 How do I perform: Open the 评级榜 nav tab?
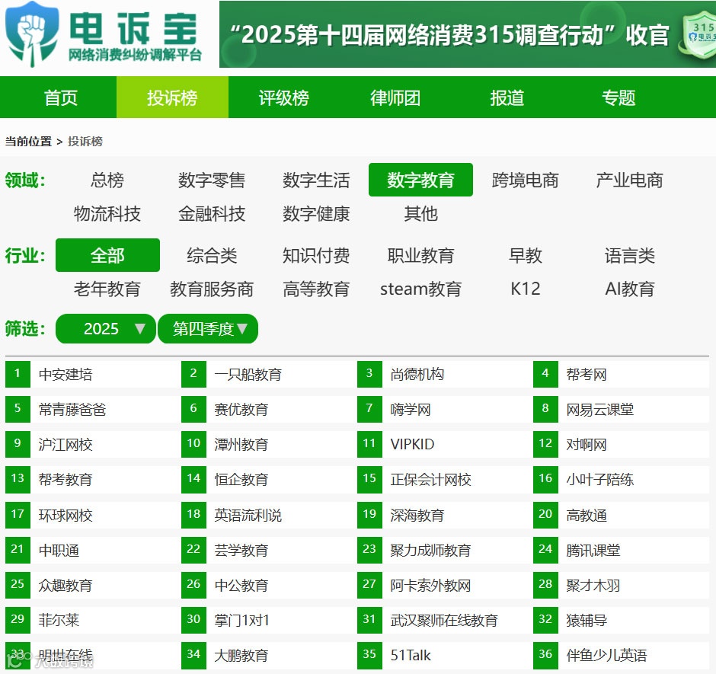[284, 97]
